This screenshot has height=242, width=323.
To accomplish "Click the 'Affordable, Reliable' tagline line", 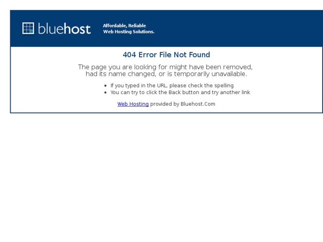I will (124, 26).
